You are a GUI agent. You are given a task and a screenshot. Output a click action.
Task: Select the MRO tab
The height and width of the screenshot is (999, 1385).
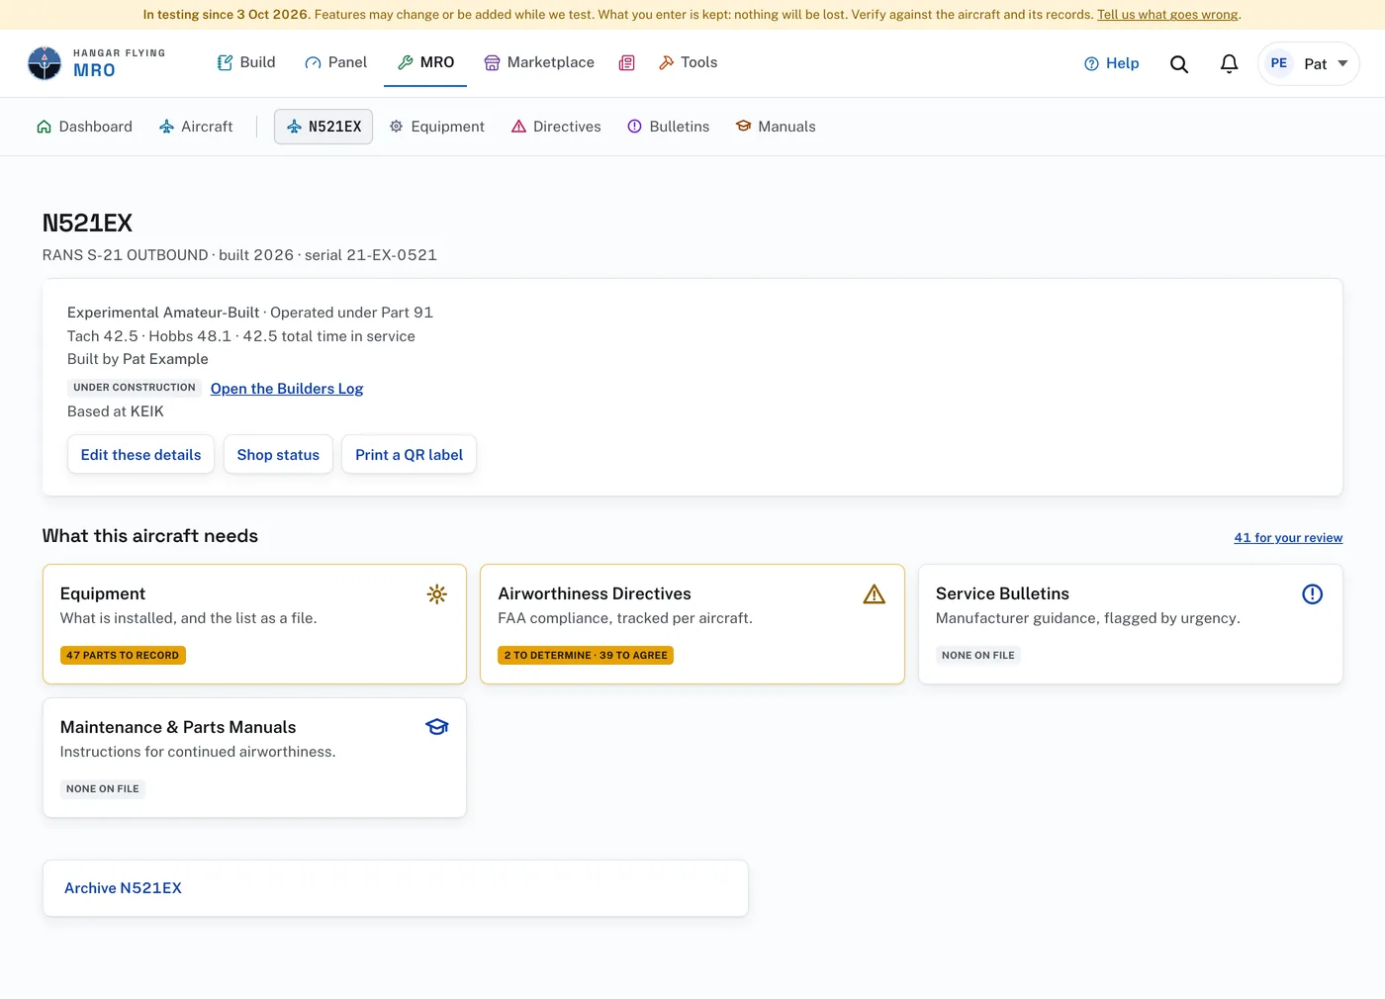pyautogui.click(x=425, y=62)
